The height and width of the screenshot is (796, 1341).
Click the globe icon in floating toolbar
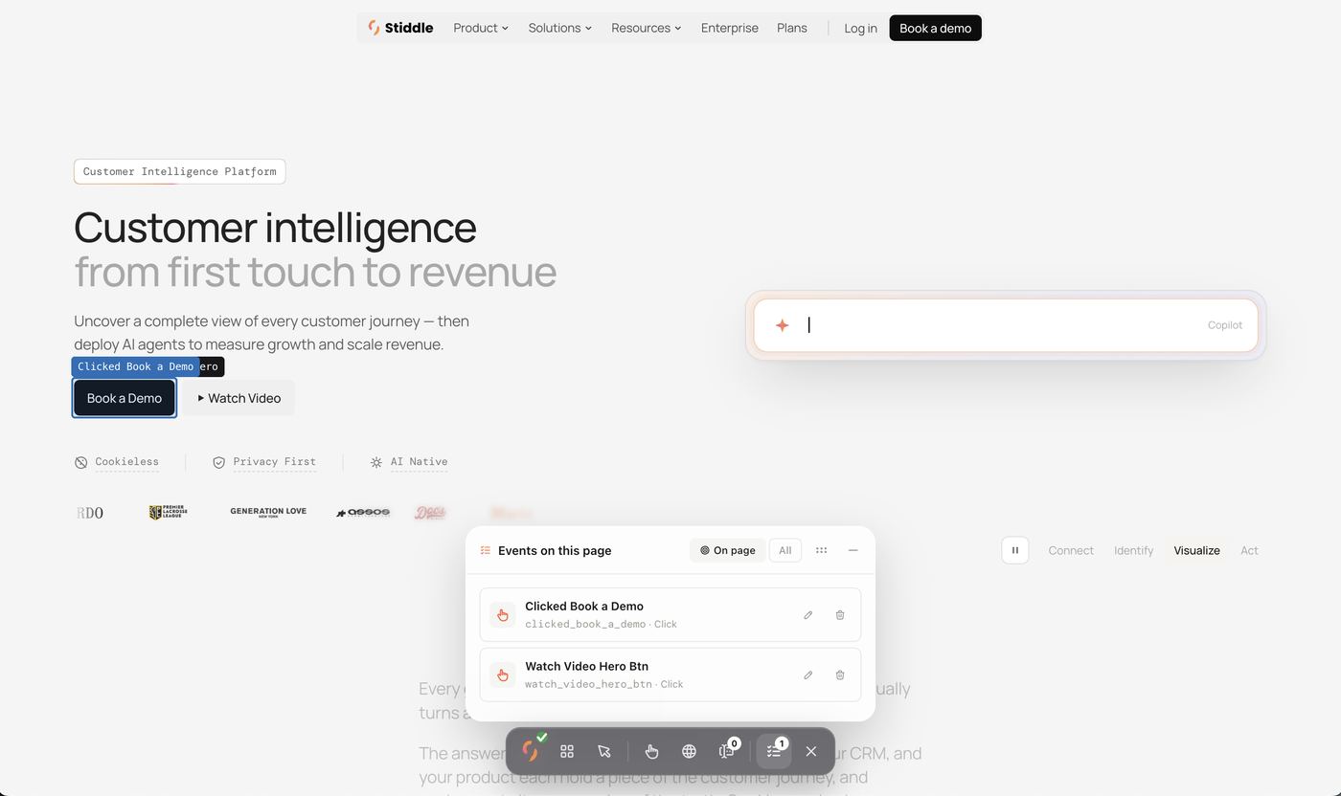tap(689, 751)
